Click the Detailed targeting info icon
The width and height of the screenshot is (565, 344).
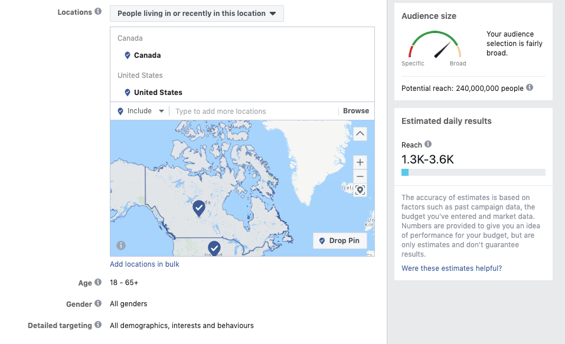(x=98, y=325)
